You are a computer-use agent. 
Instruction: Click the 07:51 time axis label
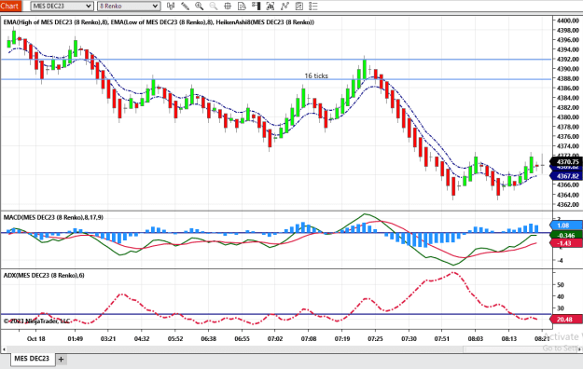(x=442, y=339)
